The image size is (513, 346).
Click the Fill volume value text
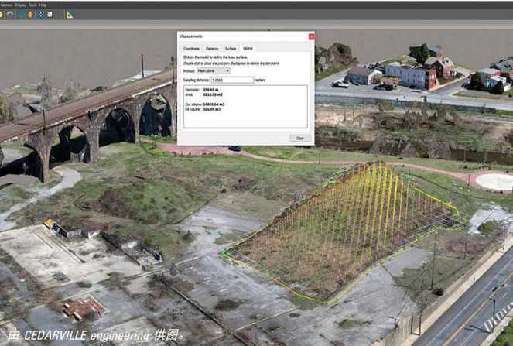point(212,109)
